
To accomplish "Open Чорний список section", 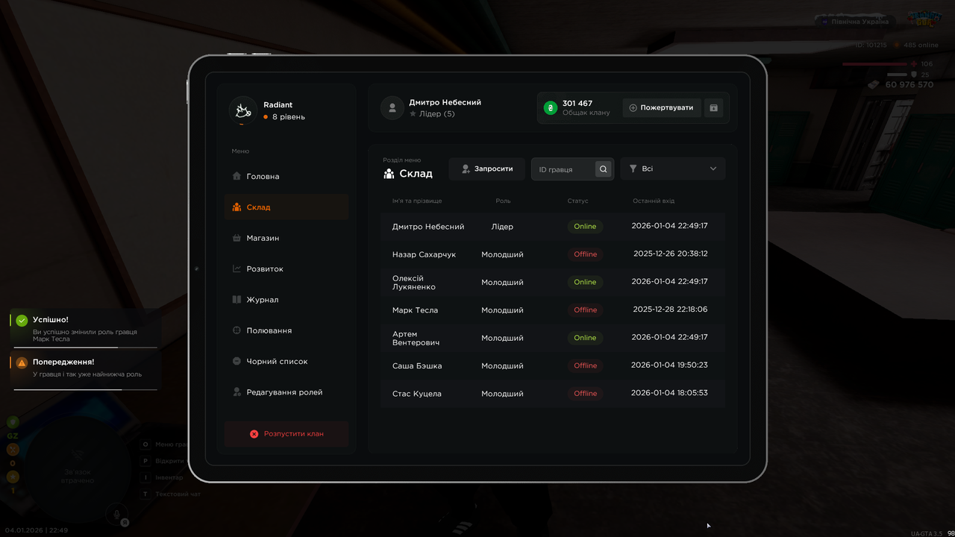I will coord(286,361).
